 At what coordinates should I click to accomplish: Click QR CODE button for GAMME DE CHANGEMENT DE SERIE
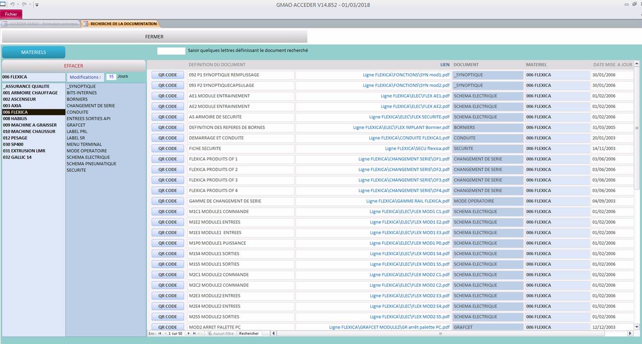pyautogui.click(x=168, y=201)
